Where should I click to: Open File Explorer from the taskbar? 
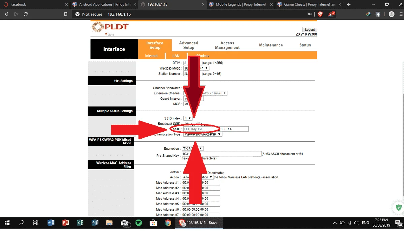(109, 222)
